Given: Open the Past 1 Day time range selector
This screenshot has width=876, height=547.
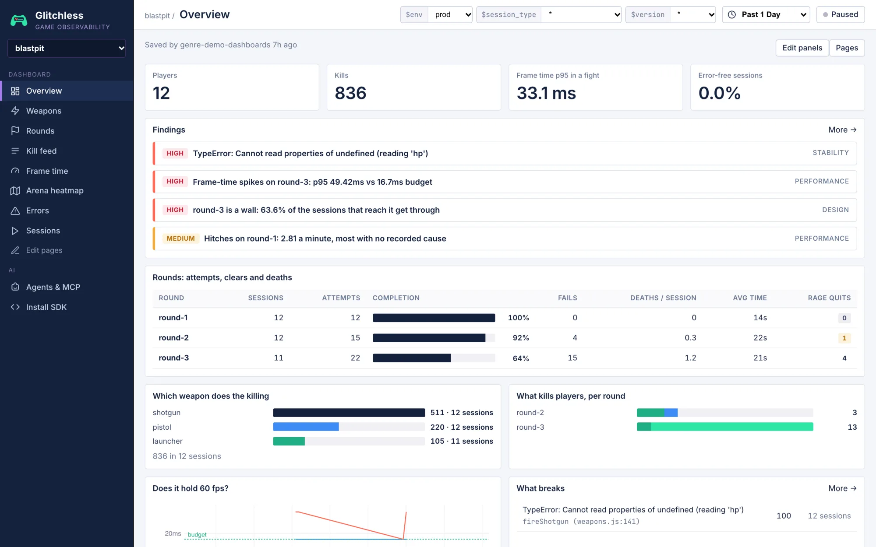Looking at the screenshot, I should [766, 14].
